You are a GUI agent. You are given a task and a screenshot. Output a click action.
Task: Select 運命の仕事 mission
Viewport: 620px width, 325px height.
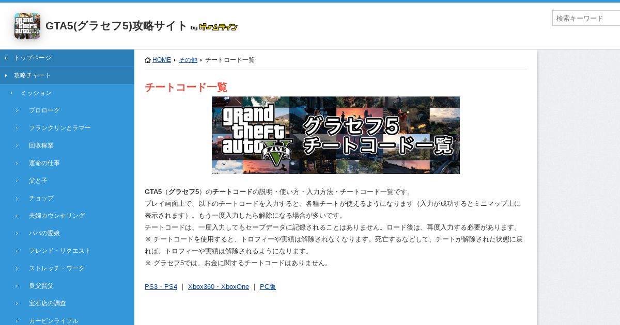[67, 163]
